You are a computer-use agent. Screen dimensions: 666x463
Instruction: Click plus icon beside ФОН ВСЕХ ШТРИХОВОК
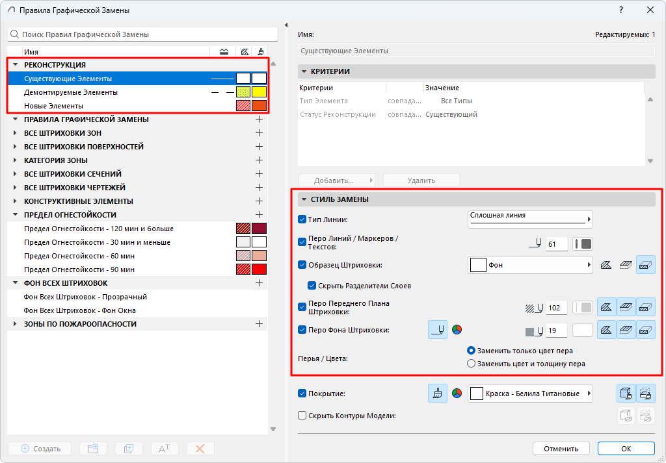259,283
